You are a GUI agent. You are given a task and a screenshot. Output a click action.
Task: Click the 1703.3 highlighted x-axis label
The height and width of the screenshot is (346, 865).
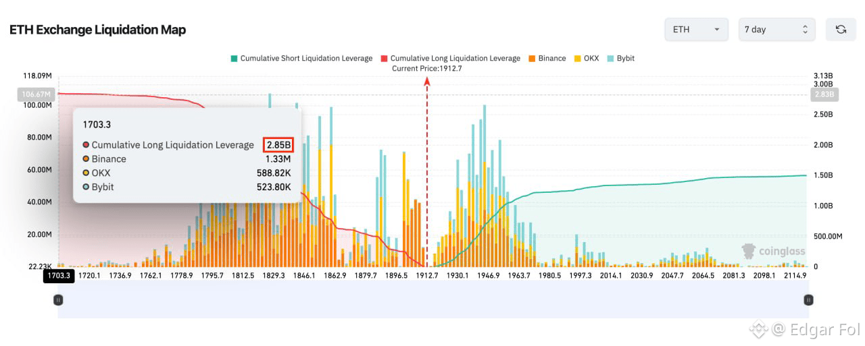tap(58, 276)
